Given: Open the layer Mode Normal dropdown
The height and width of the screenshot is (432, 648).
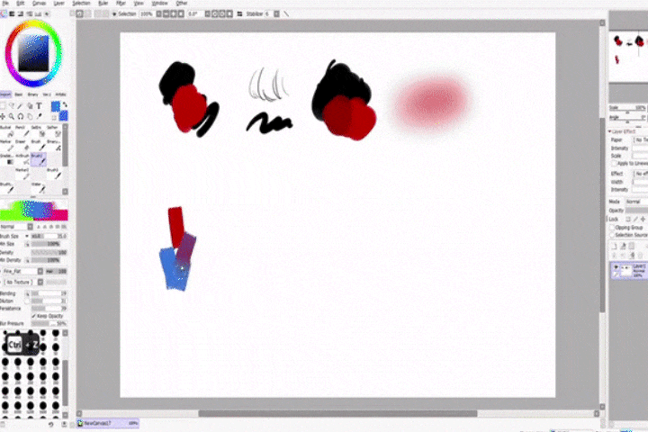Looking at the screenshot, I should coord(636,202).
